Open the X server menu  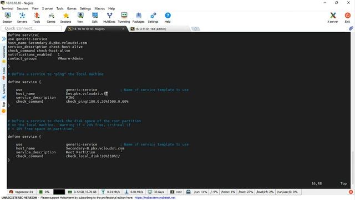coord(47,8)
